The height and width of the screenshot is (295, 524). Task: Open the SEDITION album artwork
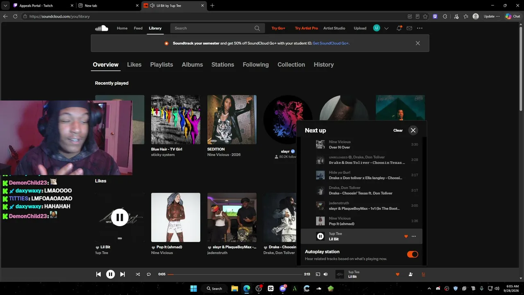232,120
